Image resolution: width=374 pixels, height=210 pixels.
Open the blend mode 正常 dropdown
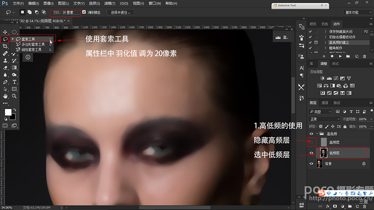(x=324, y=119)
